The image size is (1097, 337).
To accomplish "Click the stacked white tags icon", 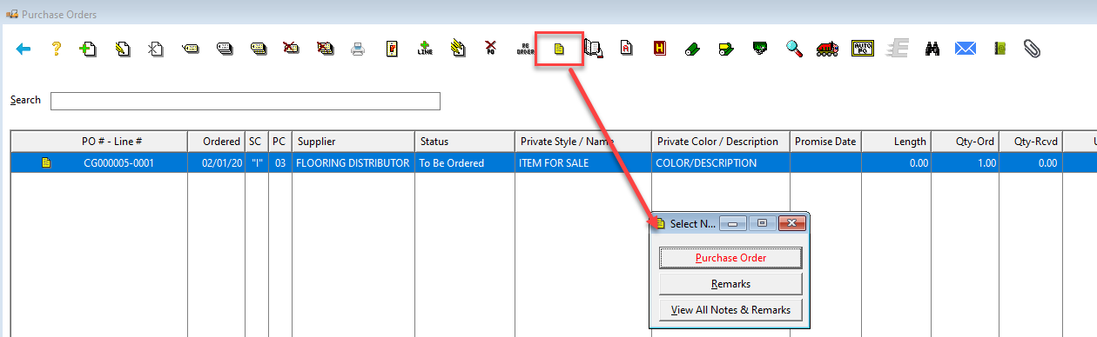I will pyautogui.click(x=224, y=50).
